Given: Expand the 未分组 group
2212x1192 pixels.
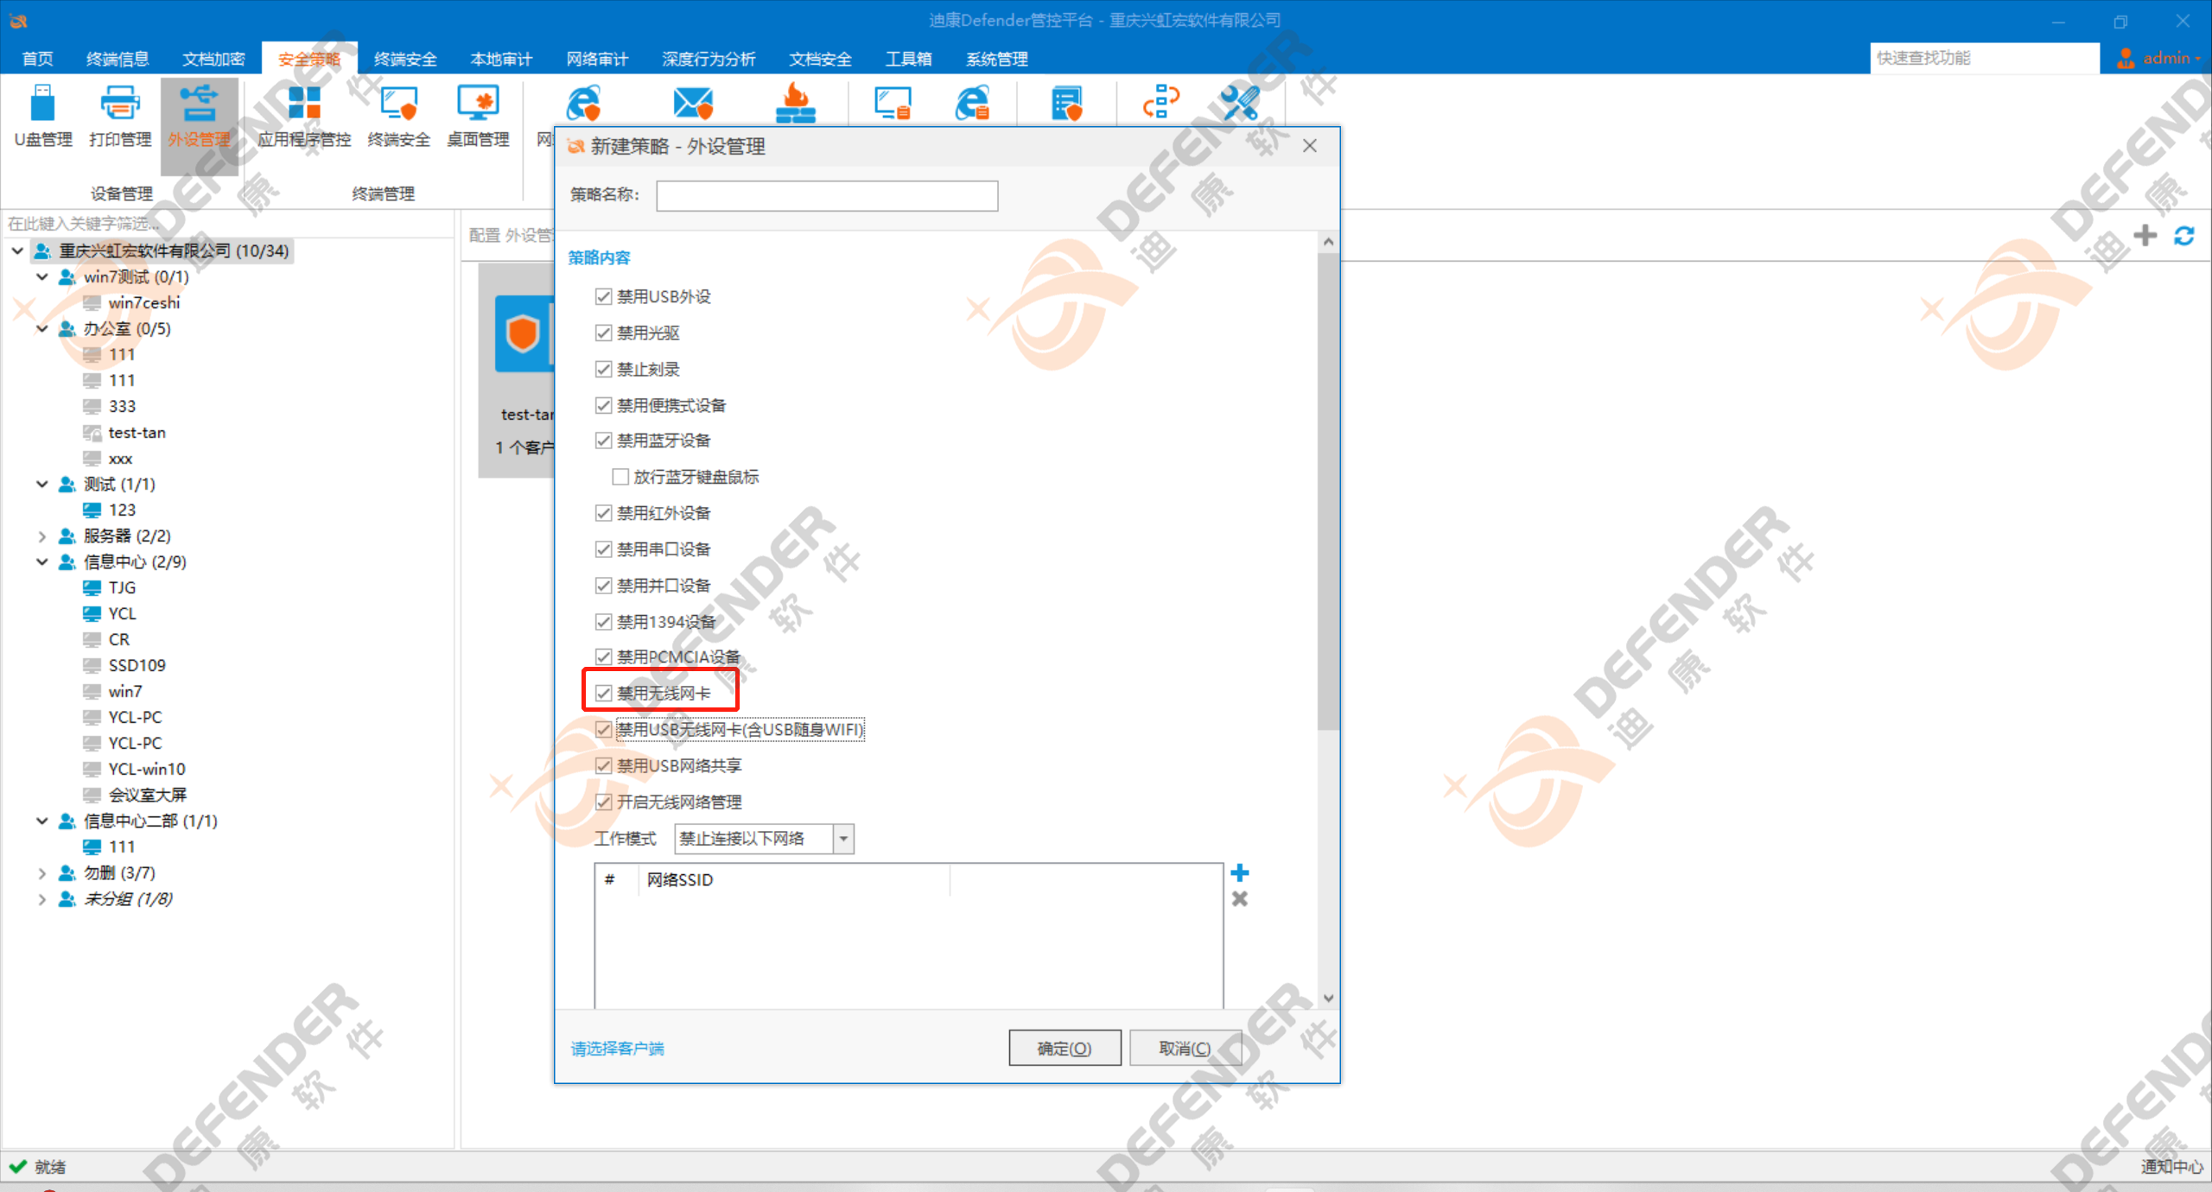Looking at the screenshot, I should pyautogui.click(x=41, y=898).
